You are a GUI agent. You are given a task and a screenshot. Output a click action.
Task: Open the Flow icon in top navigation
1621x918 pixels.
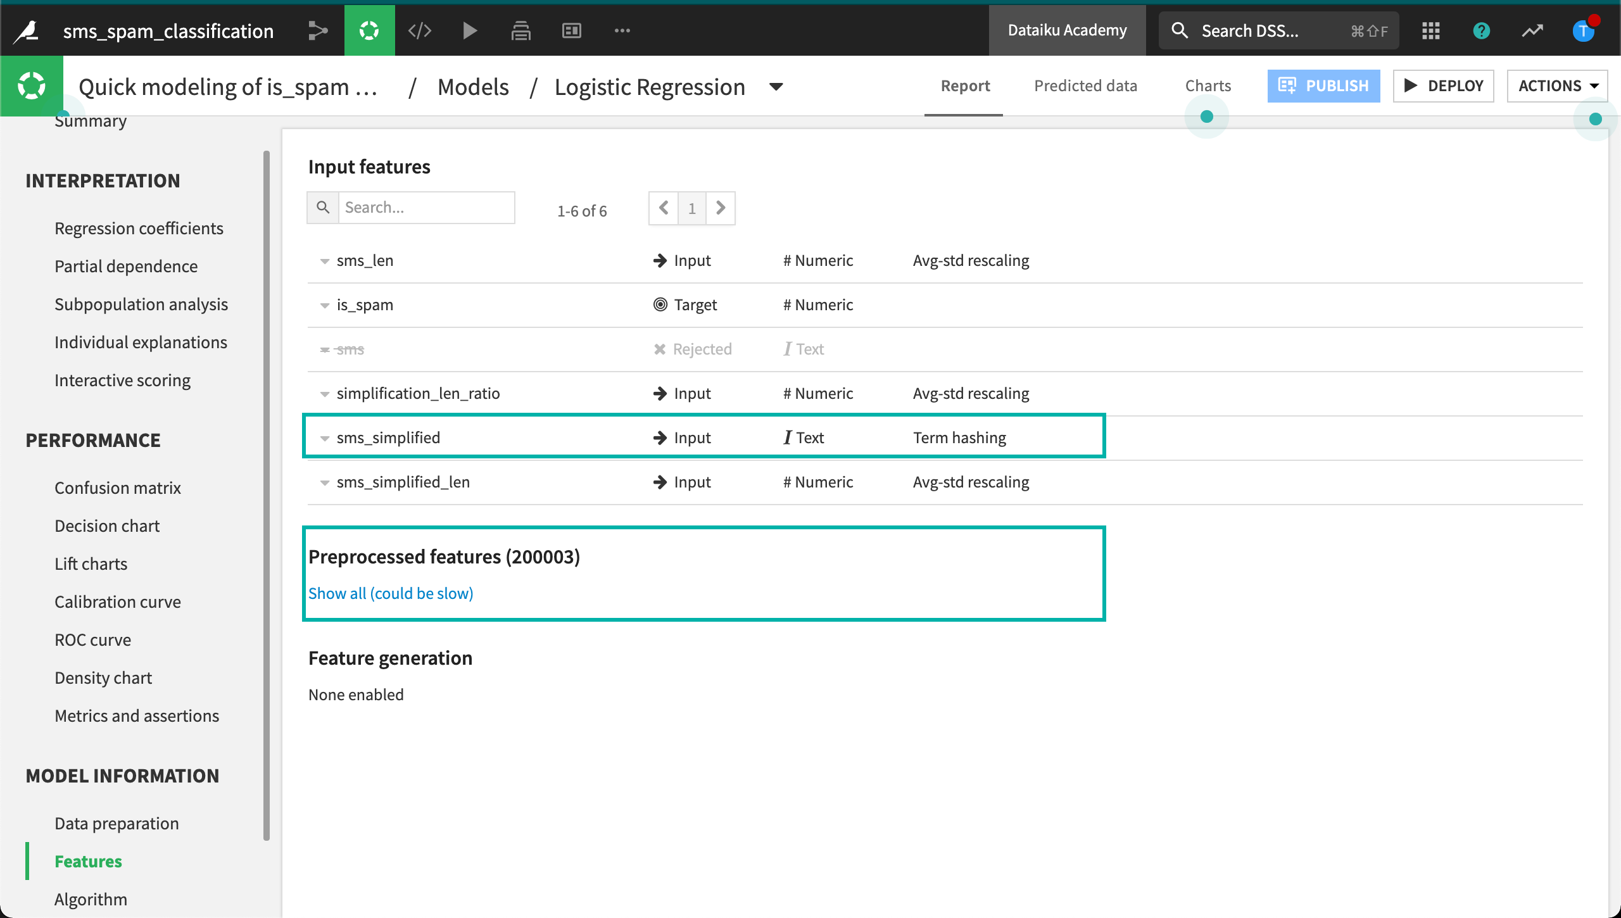[x=318, y=30]
